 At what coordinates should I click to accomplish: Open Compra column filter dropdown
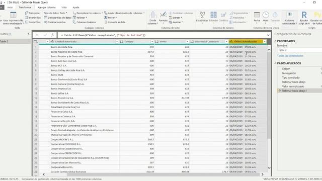tap(152, 42)
